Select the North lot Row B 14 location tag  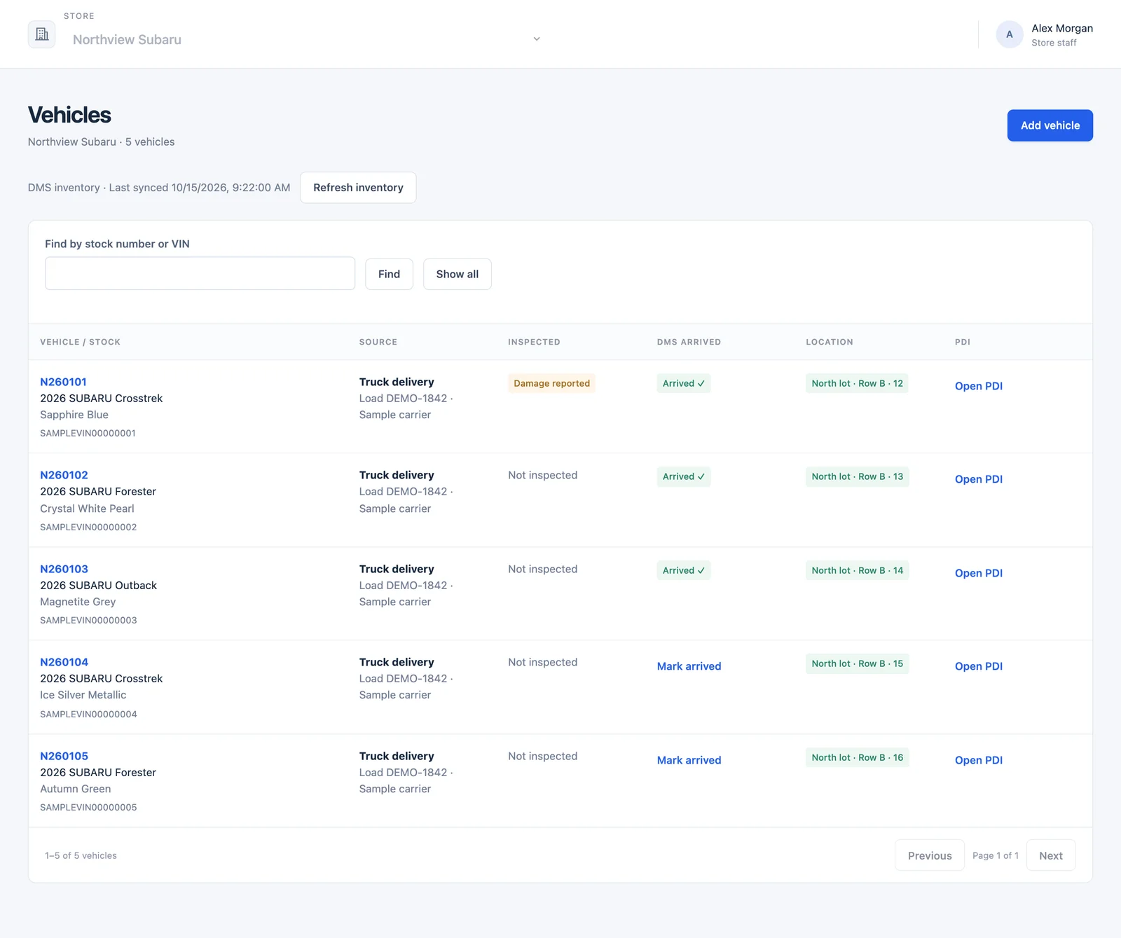(x=857, y=570)
